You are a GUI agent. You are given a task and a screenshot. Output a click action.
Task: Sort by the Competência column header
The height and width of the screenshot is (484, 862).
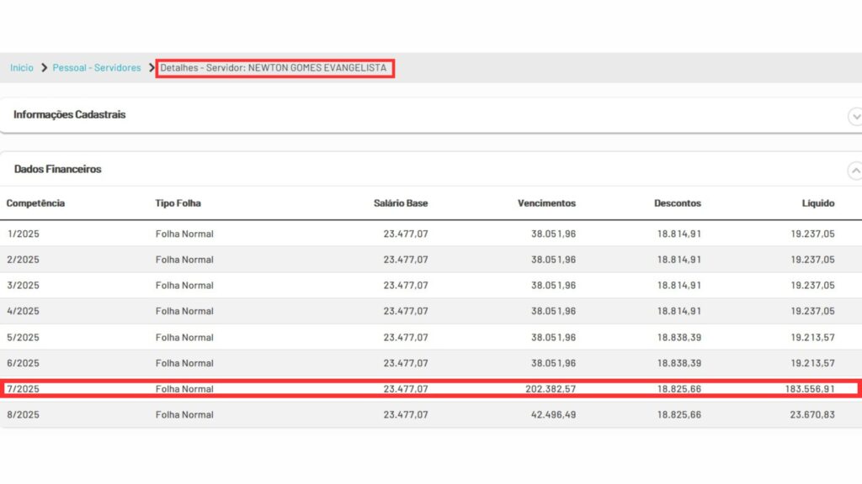pos(35,203)
